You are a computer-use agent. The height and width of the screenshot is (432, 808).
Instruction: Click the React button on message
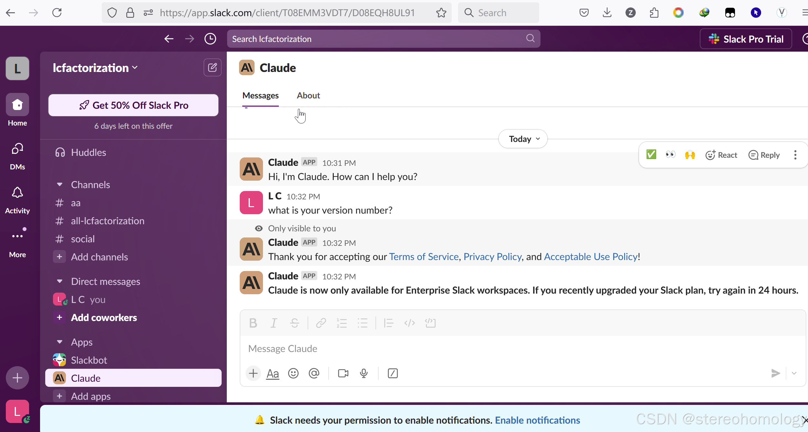721,155
